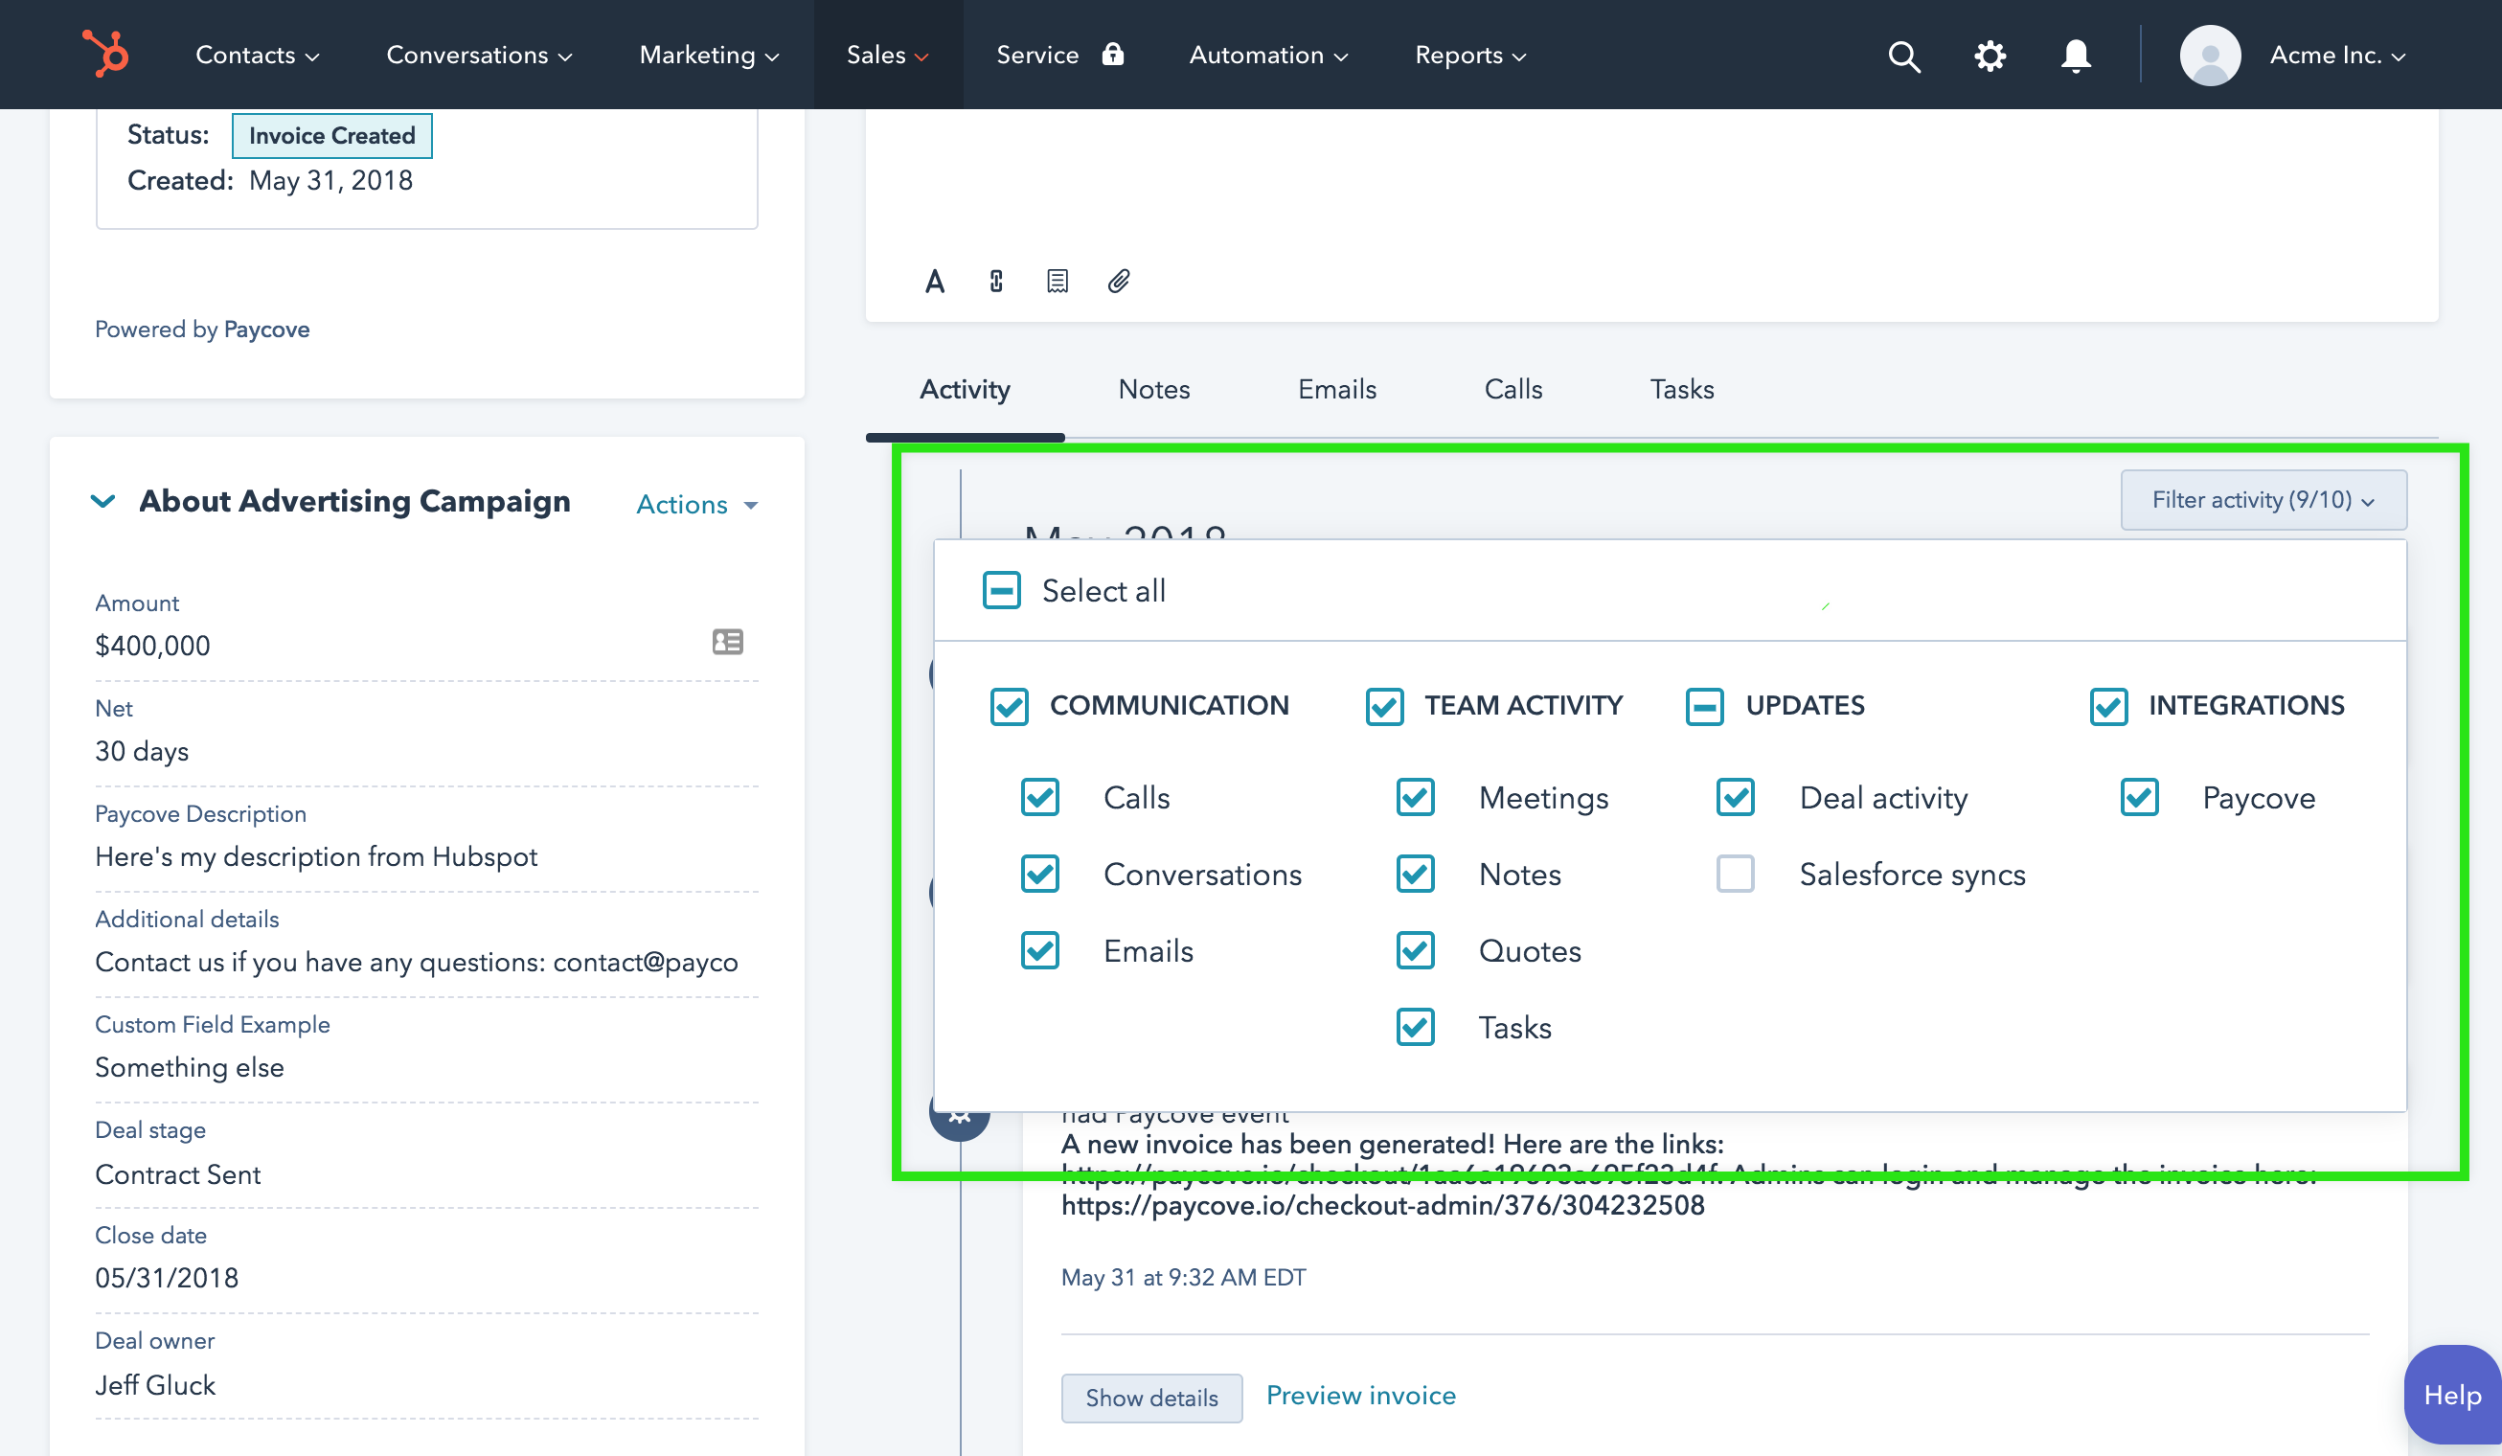Uncheck the Quotes checkbox
Image resolution: width=2502 pixels, height=1456 pixels.
click(1415, 950)
